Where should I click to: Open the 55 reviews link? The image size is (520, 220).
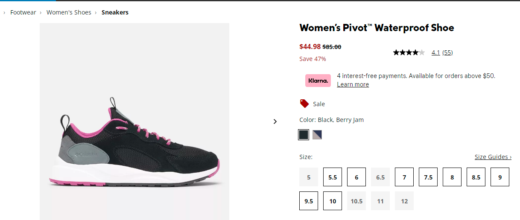(x=447, y=52)
